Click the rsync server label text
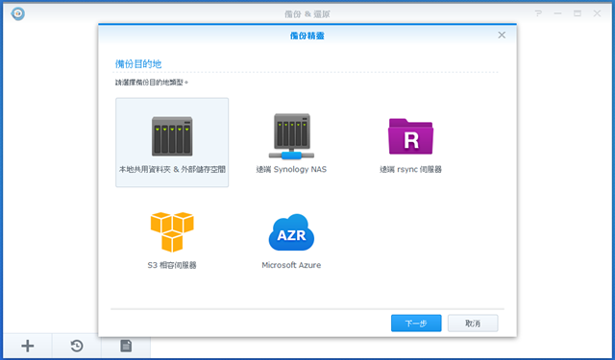The width and height of the screenshot is (615, 360). click(410, 170)
